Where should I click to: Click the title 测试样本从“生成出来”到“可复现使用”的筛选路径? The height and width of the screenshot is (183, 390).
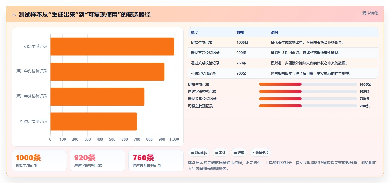tap(85, 14)
